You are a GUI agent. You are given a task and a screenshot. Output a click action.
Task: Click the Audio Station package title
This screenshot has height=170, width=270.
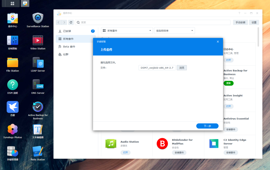tap(130, 142)
